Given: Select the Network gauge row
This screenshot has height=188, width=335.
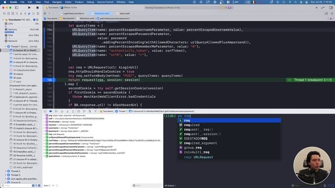Looking at the screenshot, I should click(x=21, y=41).
